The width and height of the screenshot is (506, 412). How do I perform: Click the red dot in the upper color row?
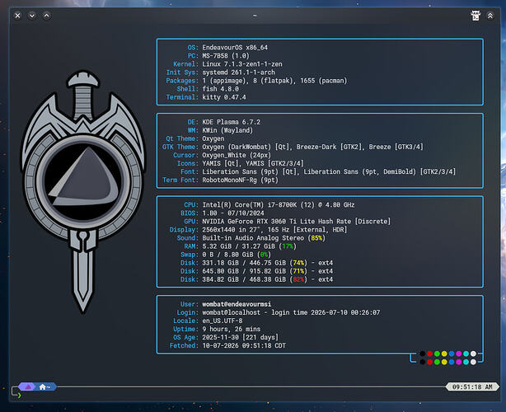(x=429, y=353)
